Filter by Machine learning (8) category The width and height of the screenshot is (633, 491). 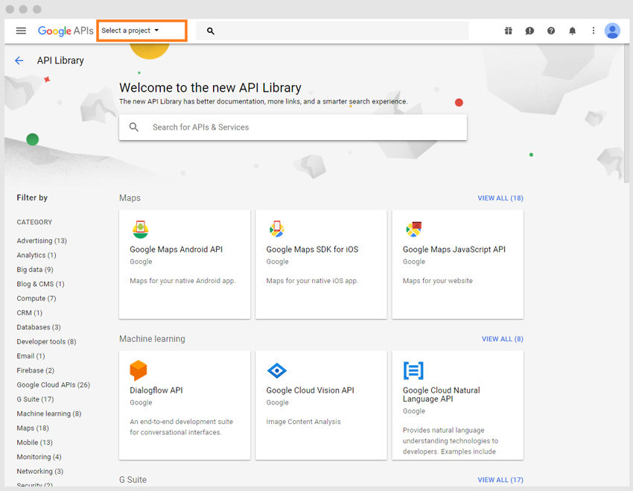click(49, 414)
